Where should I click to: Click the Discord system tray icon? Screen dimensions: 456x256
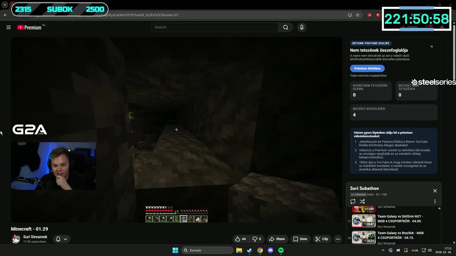[398, 250]
